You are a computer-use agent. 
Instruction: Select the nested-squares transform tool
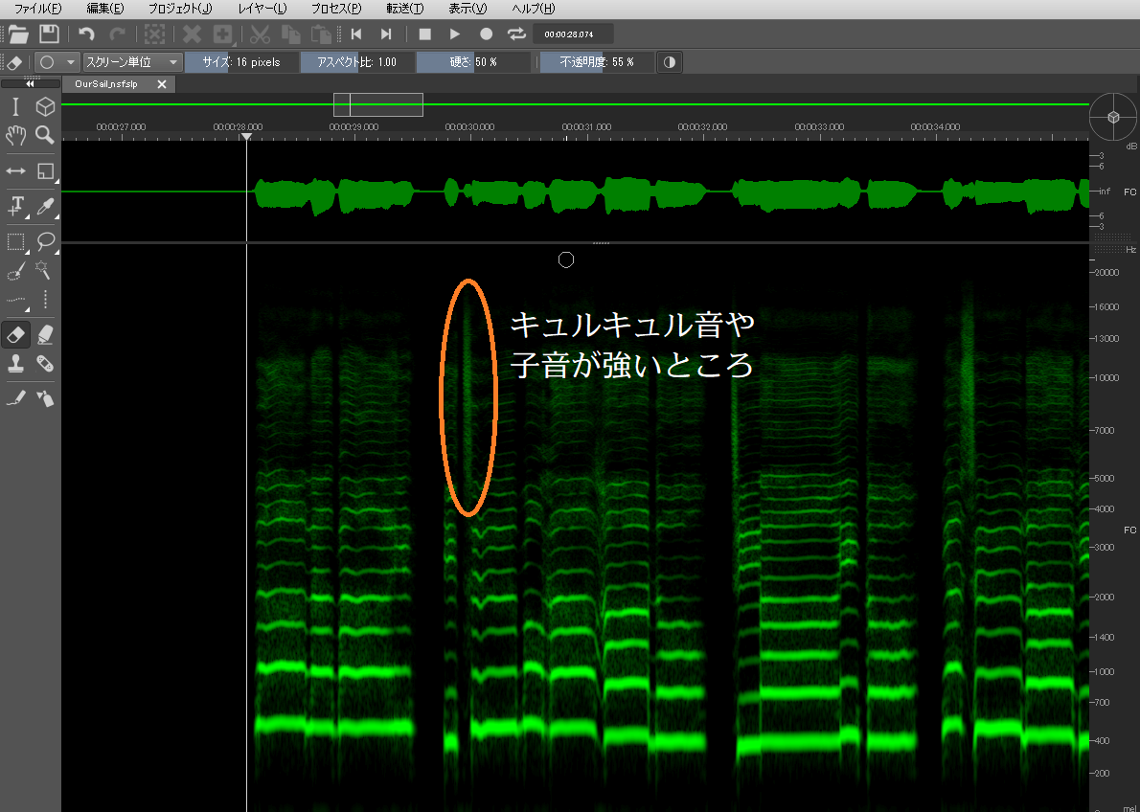tap(45, 170)
